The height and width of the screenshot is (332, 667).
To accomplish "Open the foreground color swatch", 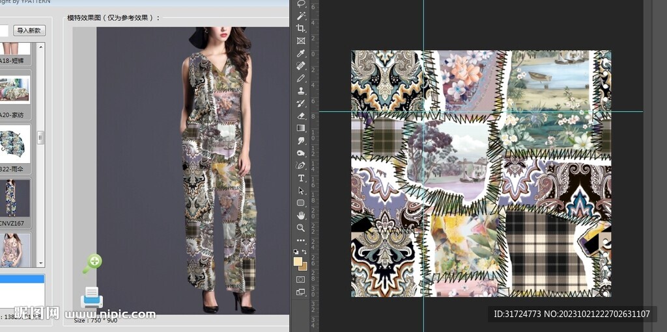I will [x=298, y=261].
